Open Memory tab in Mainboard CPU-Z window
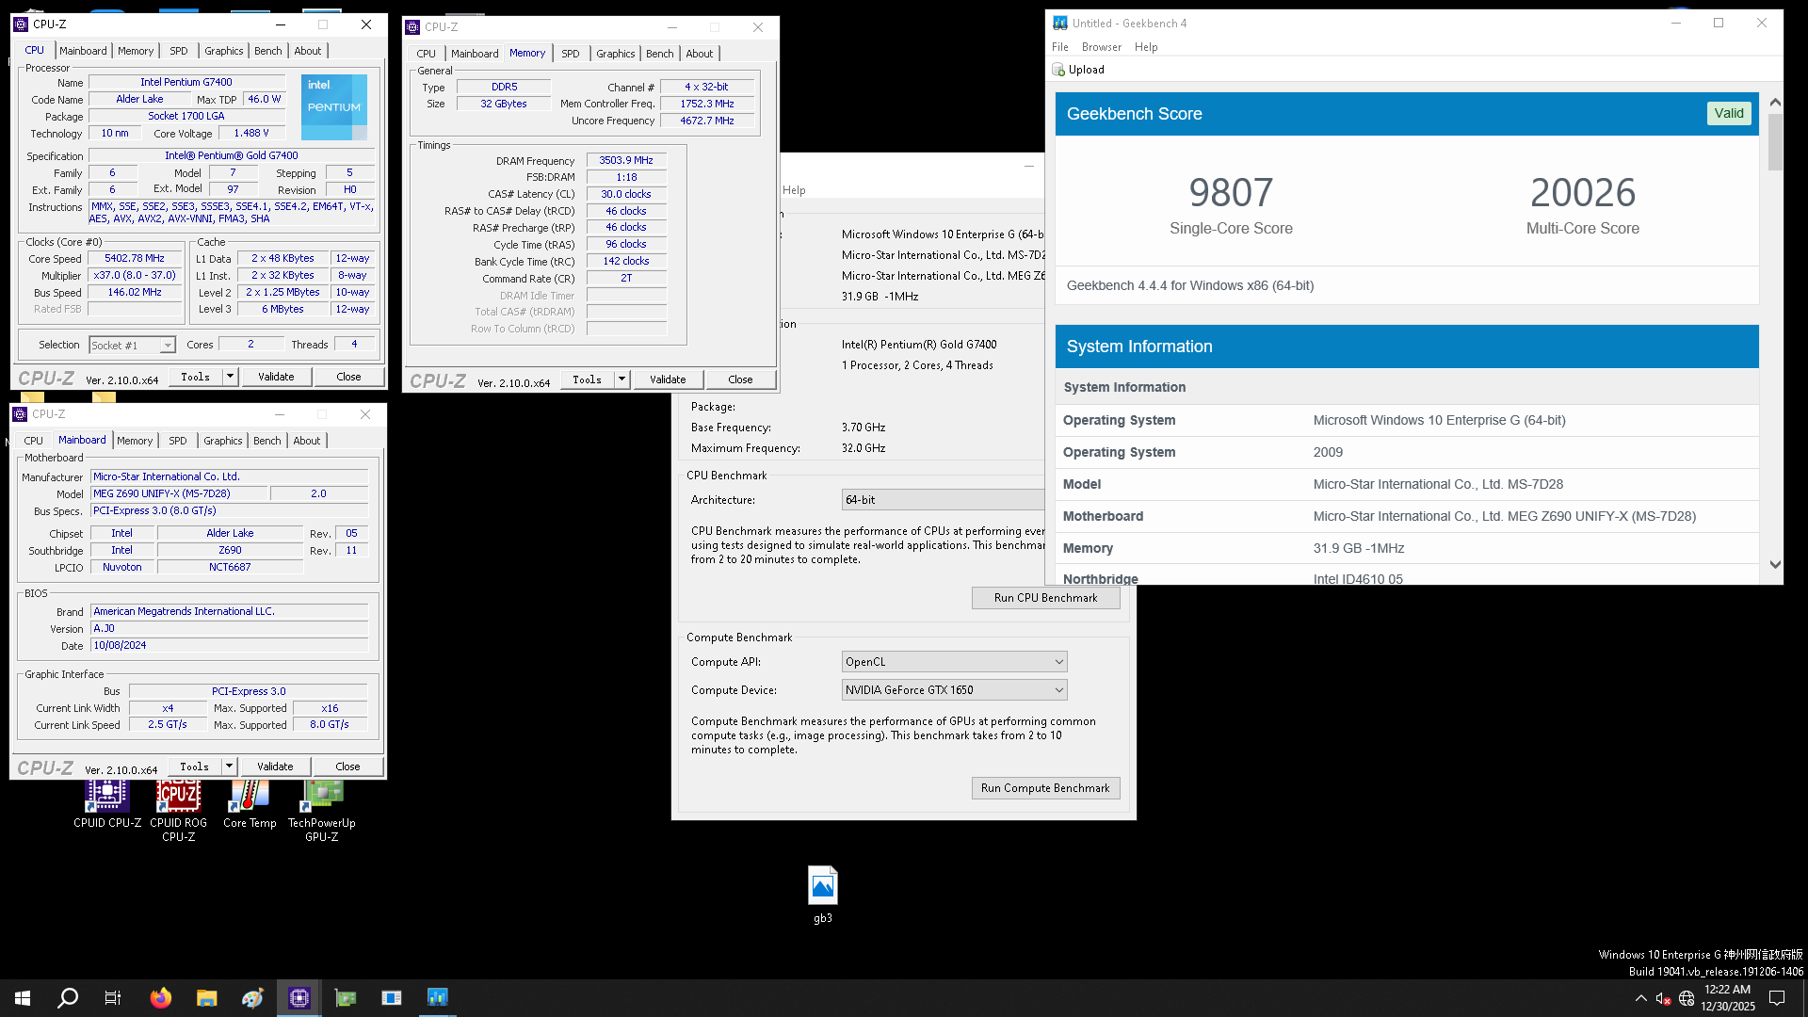 coord(135,441)
